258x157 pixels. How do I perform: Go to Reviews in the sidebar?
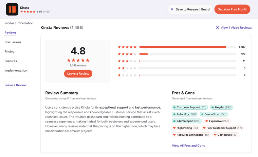click(11, 32)
